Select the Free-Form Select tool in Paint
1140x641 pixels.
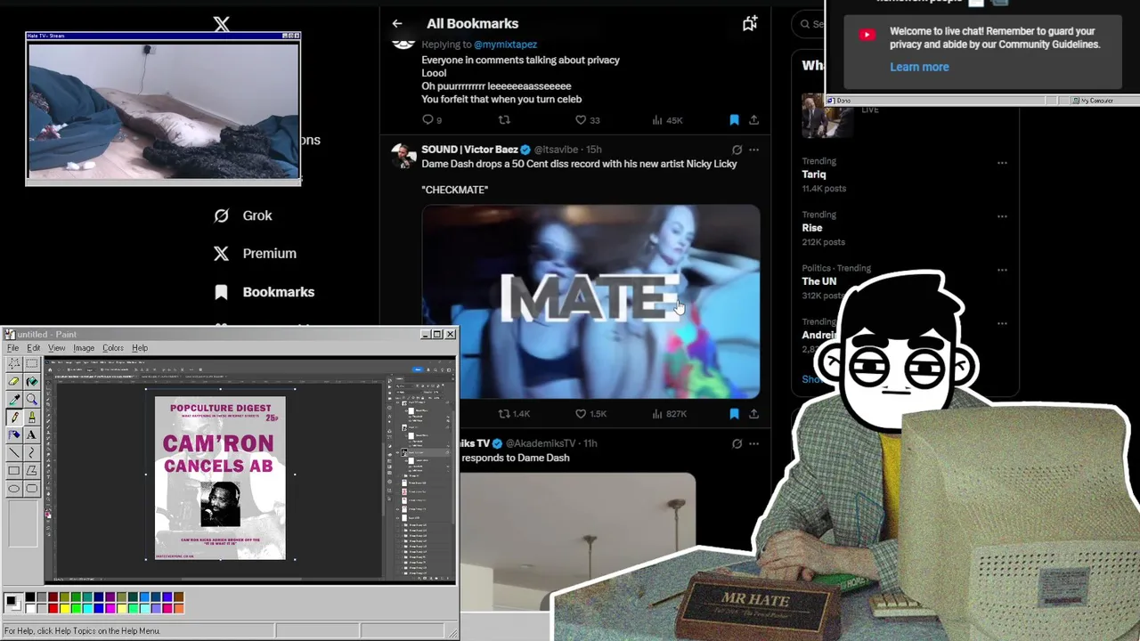14,364
